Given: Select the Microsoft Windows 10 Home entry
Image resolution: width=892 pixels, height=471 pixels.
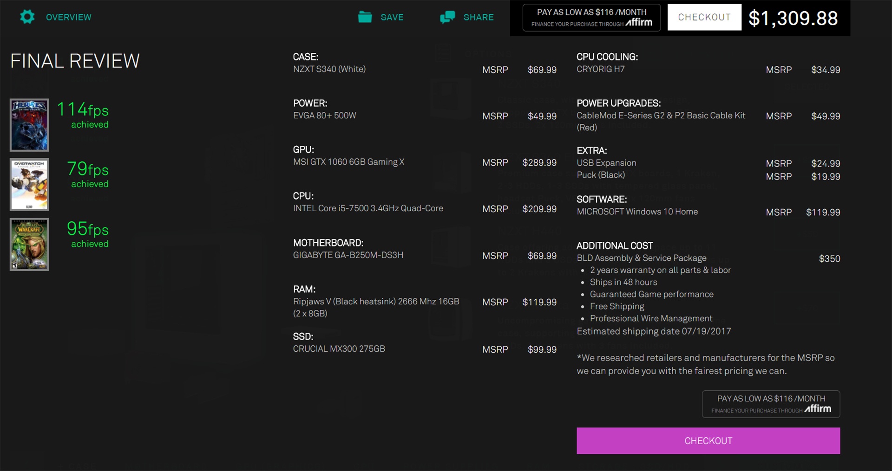Looking at the screenshot, I should (637, 212).
